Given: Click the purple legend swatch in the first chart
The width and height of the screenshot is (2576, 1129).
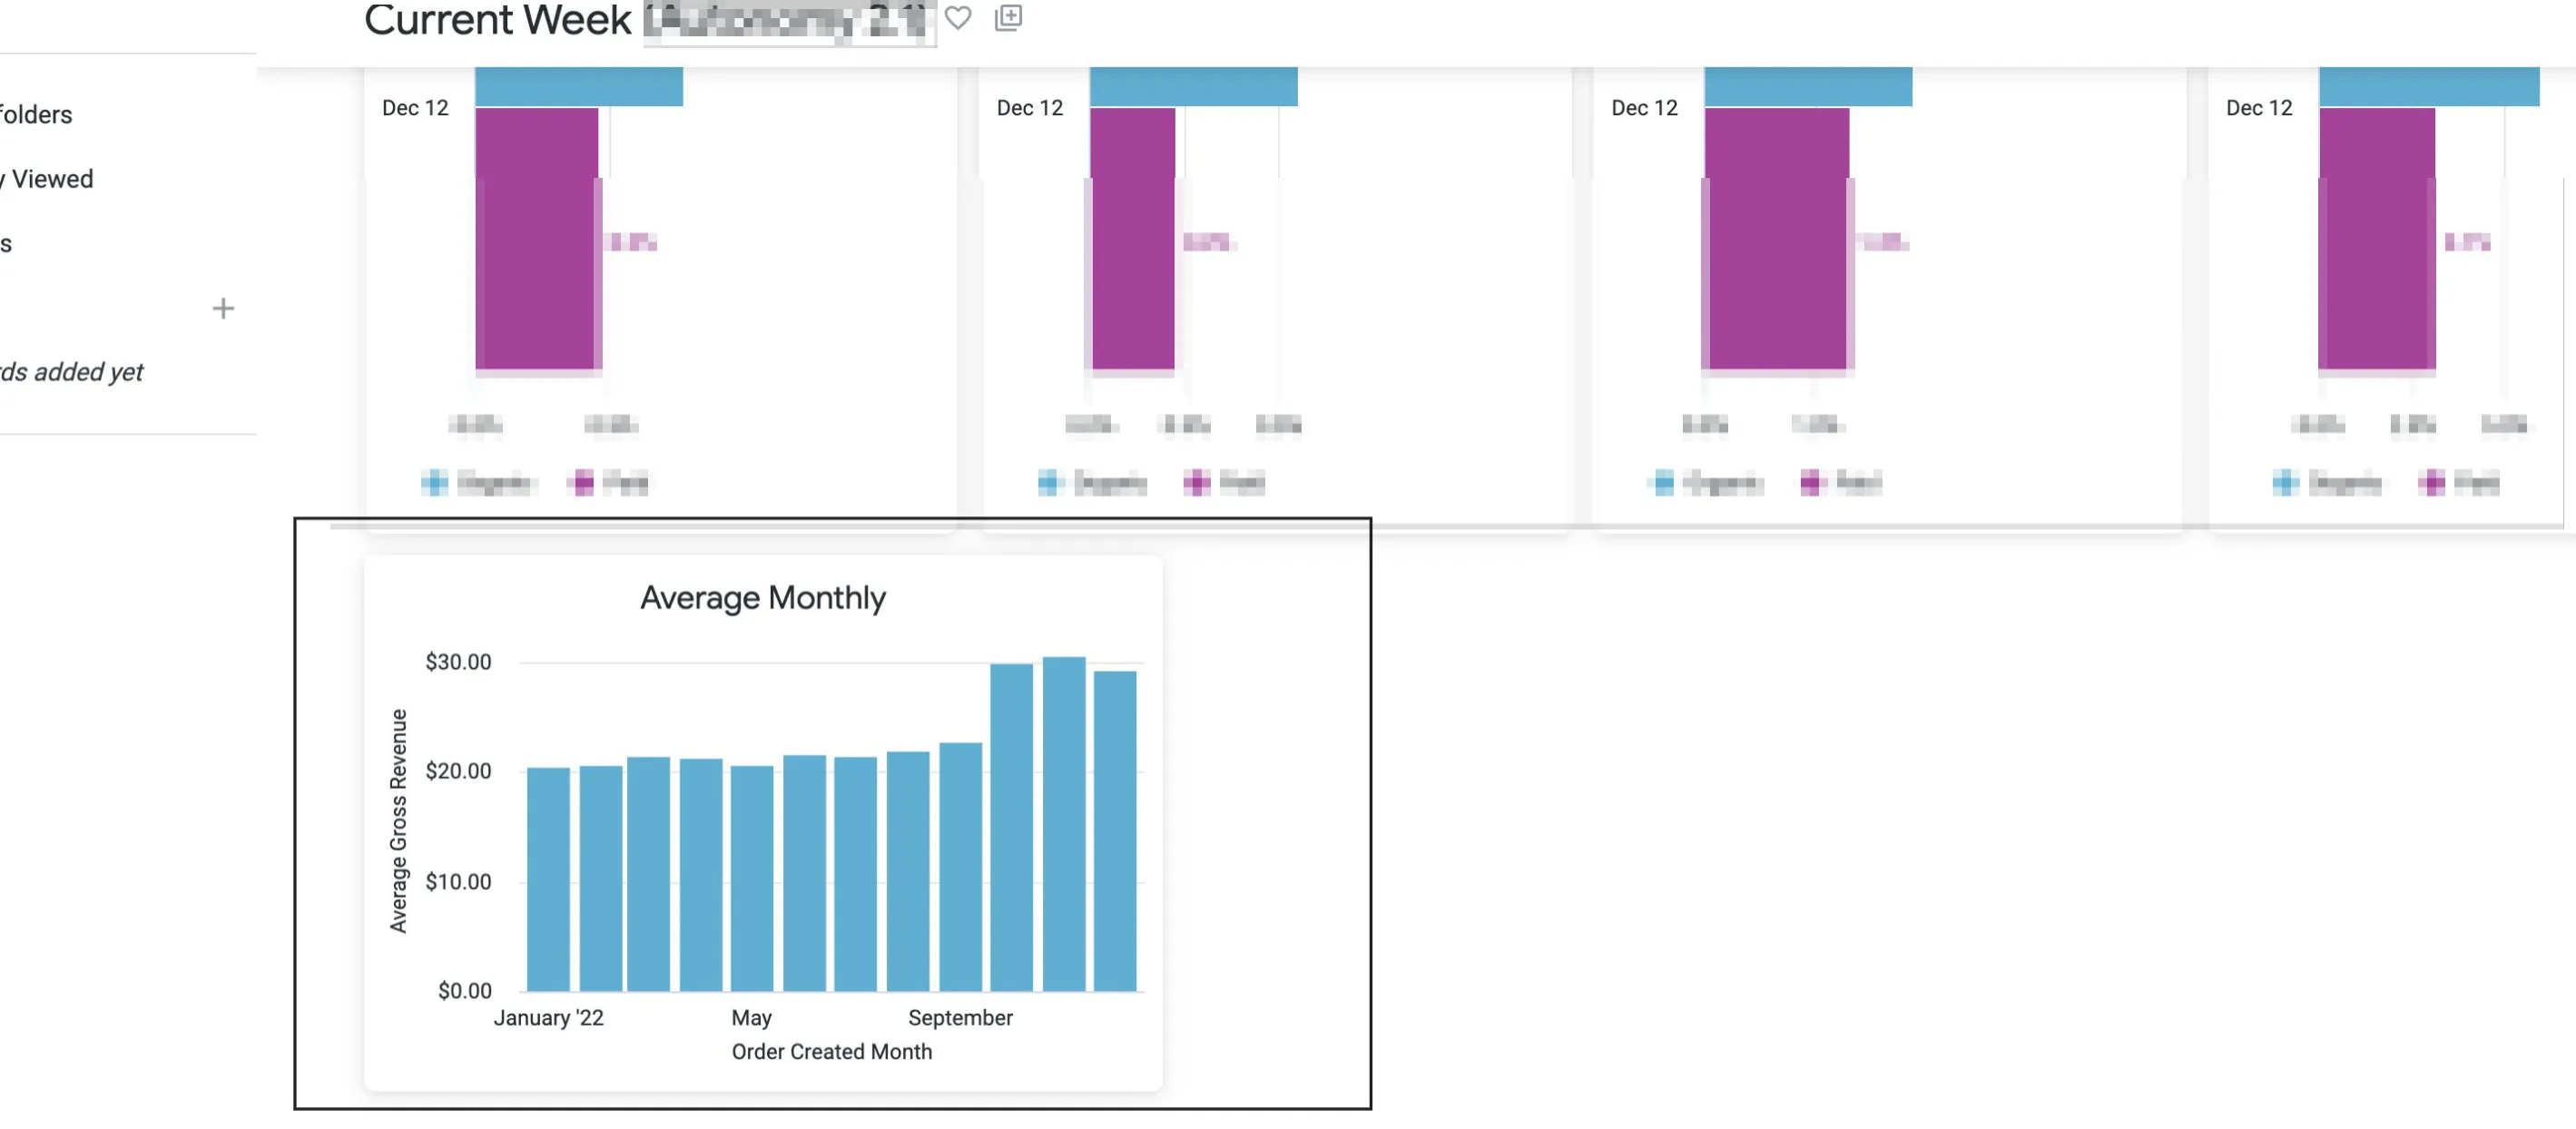Looking at the screenshot, I should pos(582,483).
